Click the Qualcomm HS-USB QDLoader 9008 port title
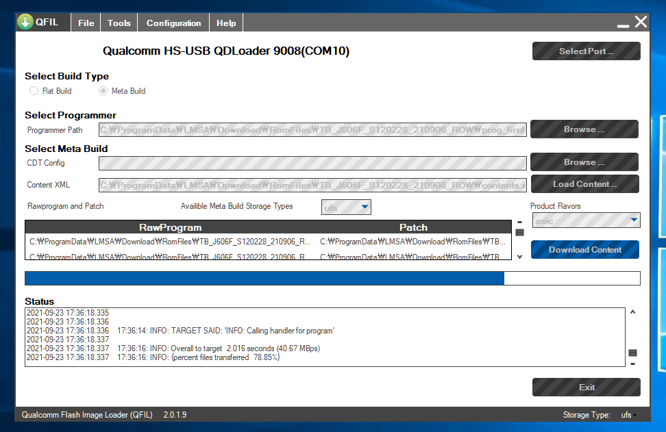 (226, 51)
